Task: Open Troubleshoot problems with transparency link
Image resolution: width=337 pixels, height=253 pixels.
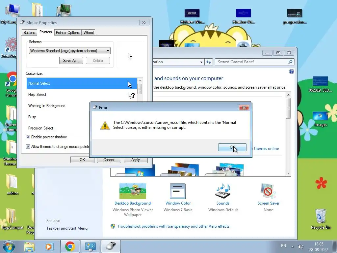Action: [x=173, y=226]
